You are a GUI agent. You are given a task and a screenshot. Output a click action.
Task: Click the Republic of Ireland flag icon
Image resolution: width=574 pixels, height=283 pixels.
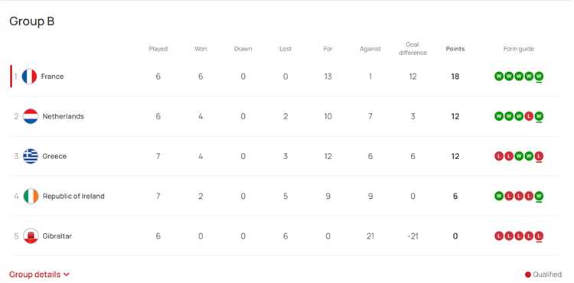tap(31, 196)
